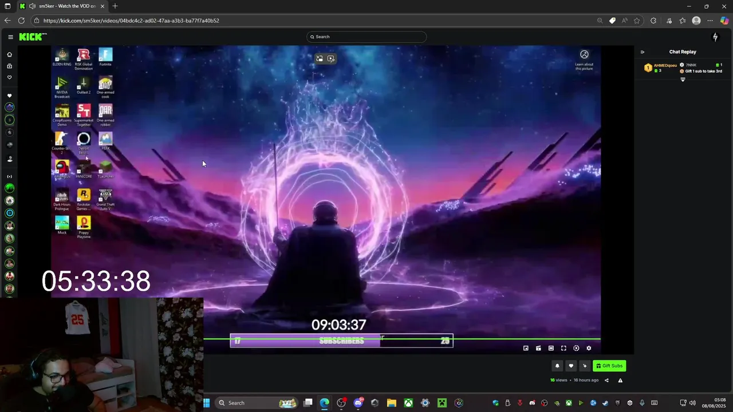Switch to theater mode in video player

tap(551, 348)
